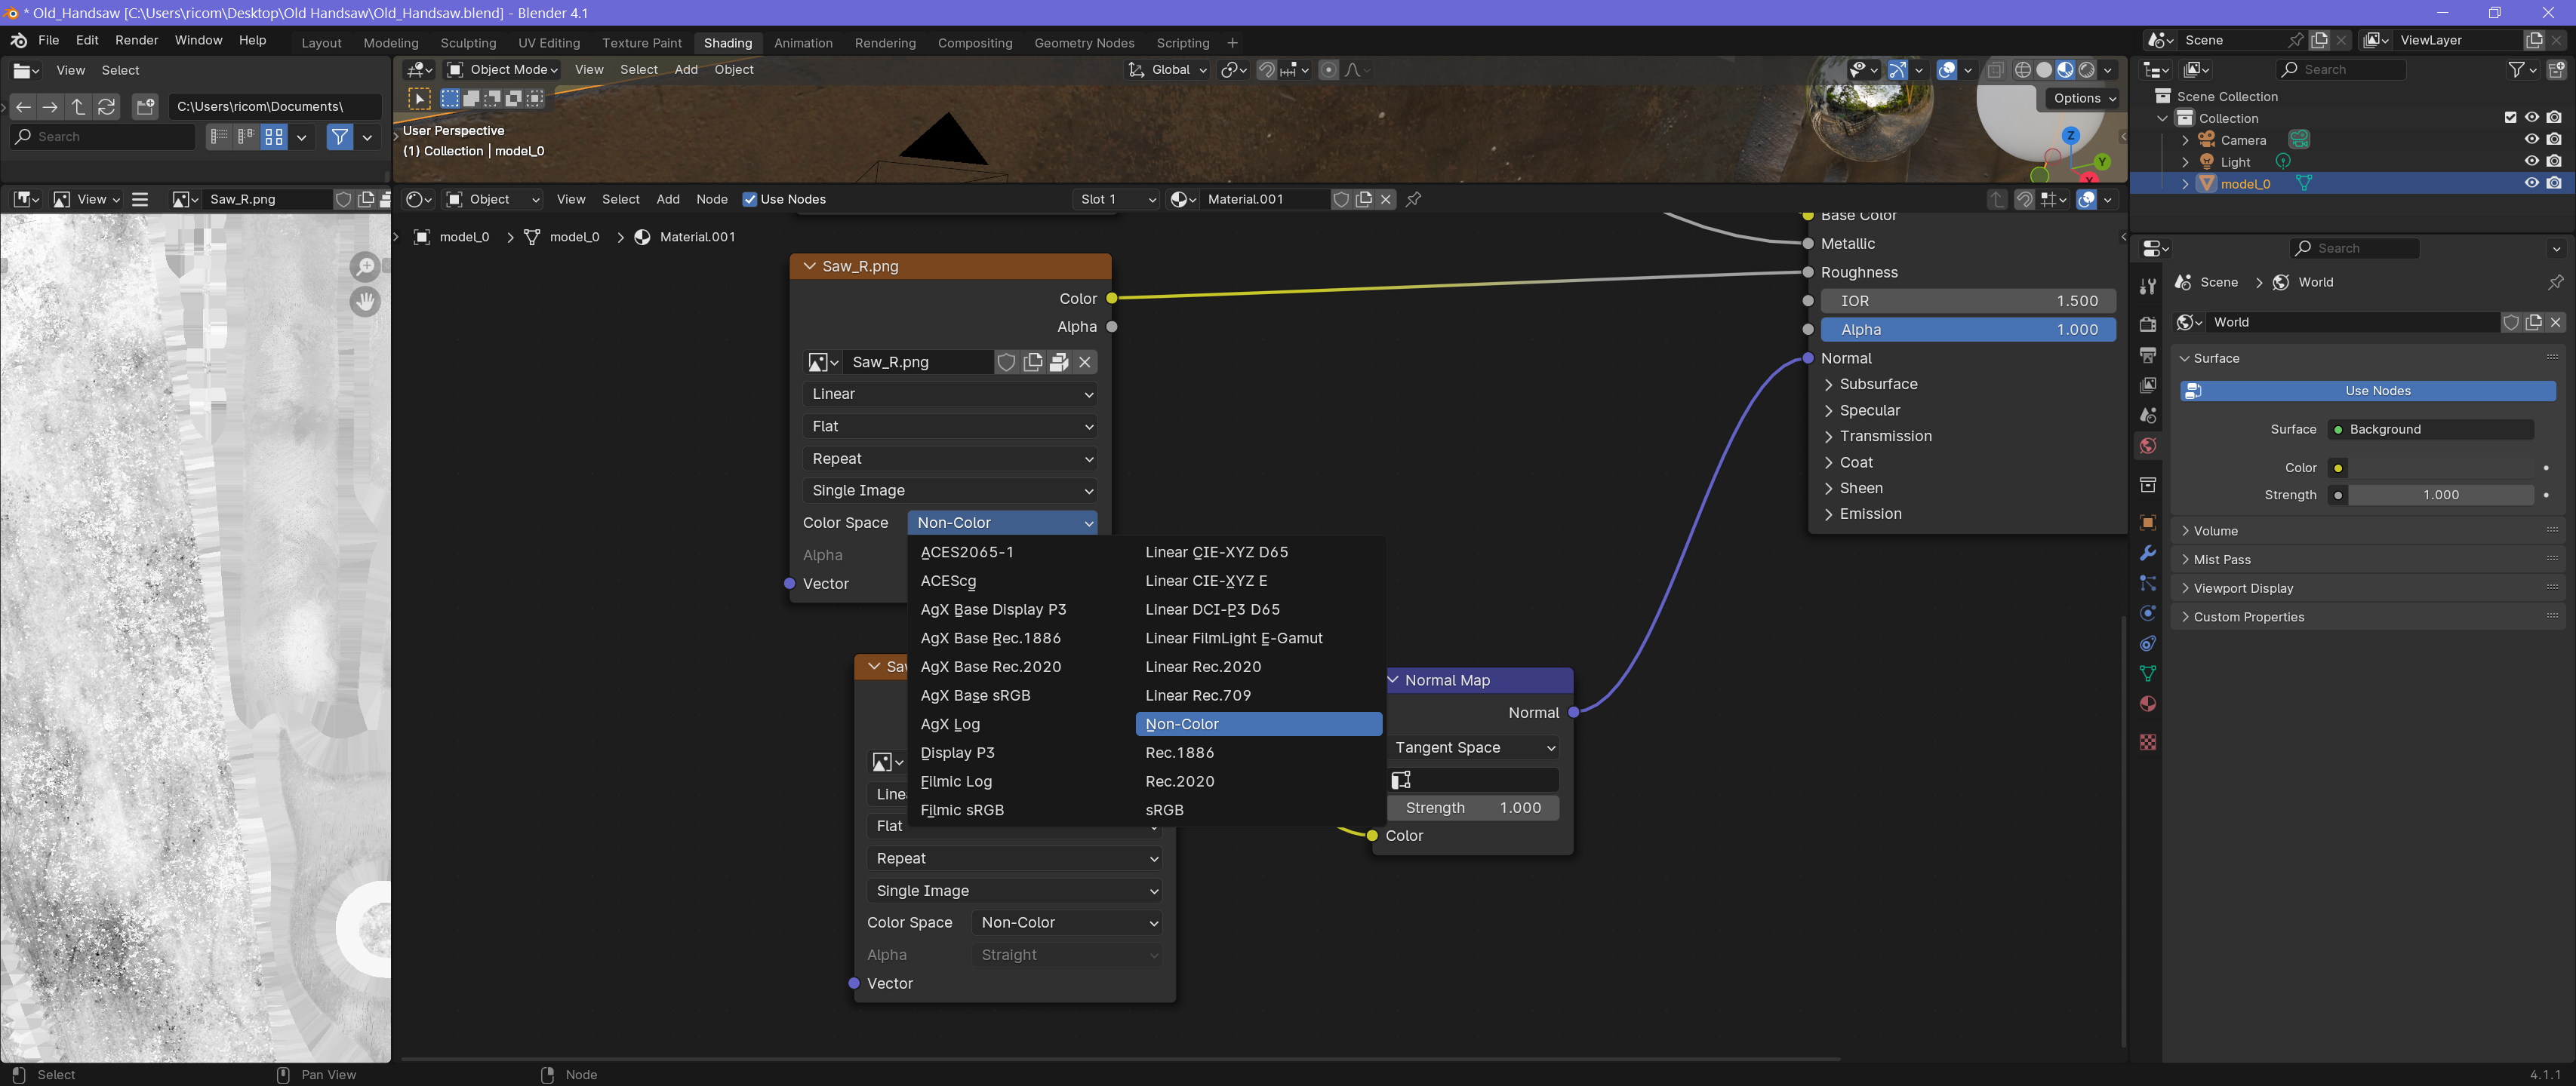Toggle the Use Nodes checkbox in node editor
Viewport: 2576px width, 1086px height.
(750, 199)
